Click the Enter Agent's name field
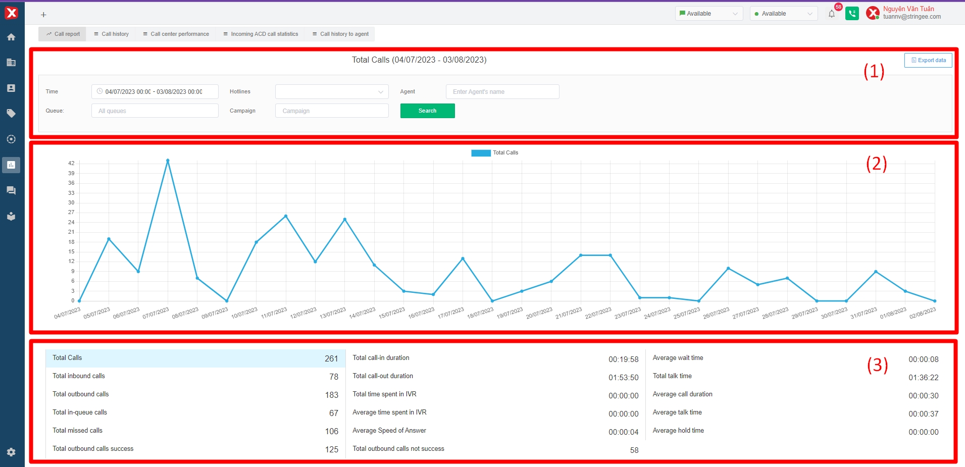This screenshot has height=467, width=965. 502,92
